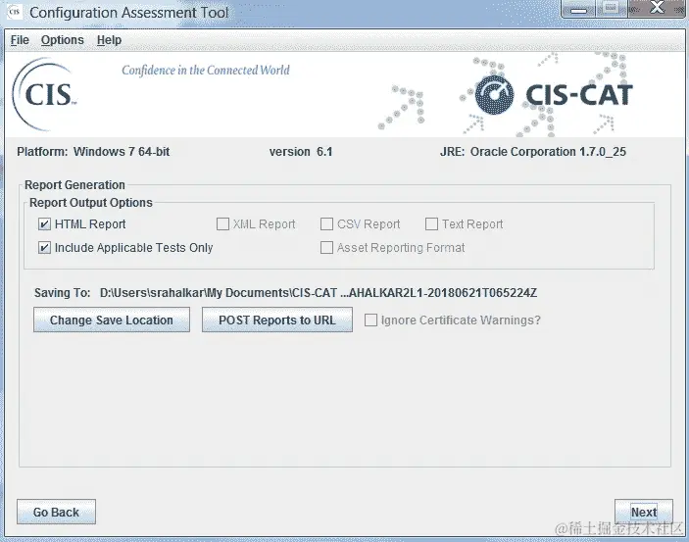Open the Options menu

pos(63,40)
